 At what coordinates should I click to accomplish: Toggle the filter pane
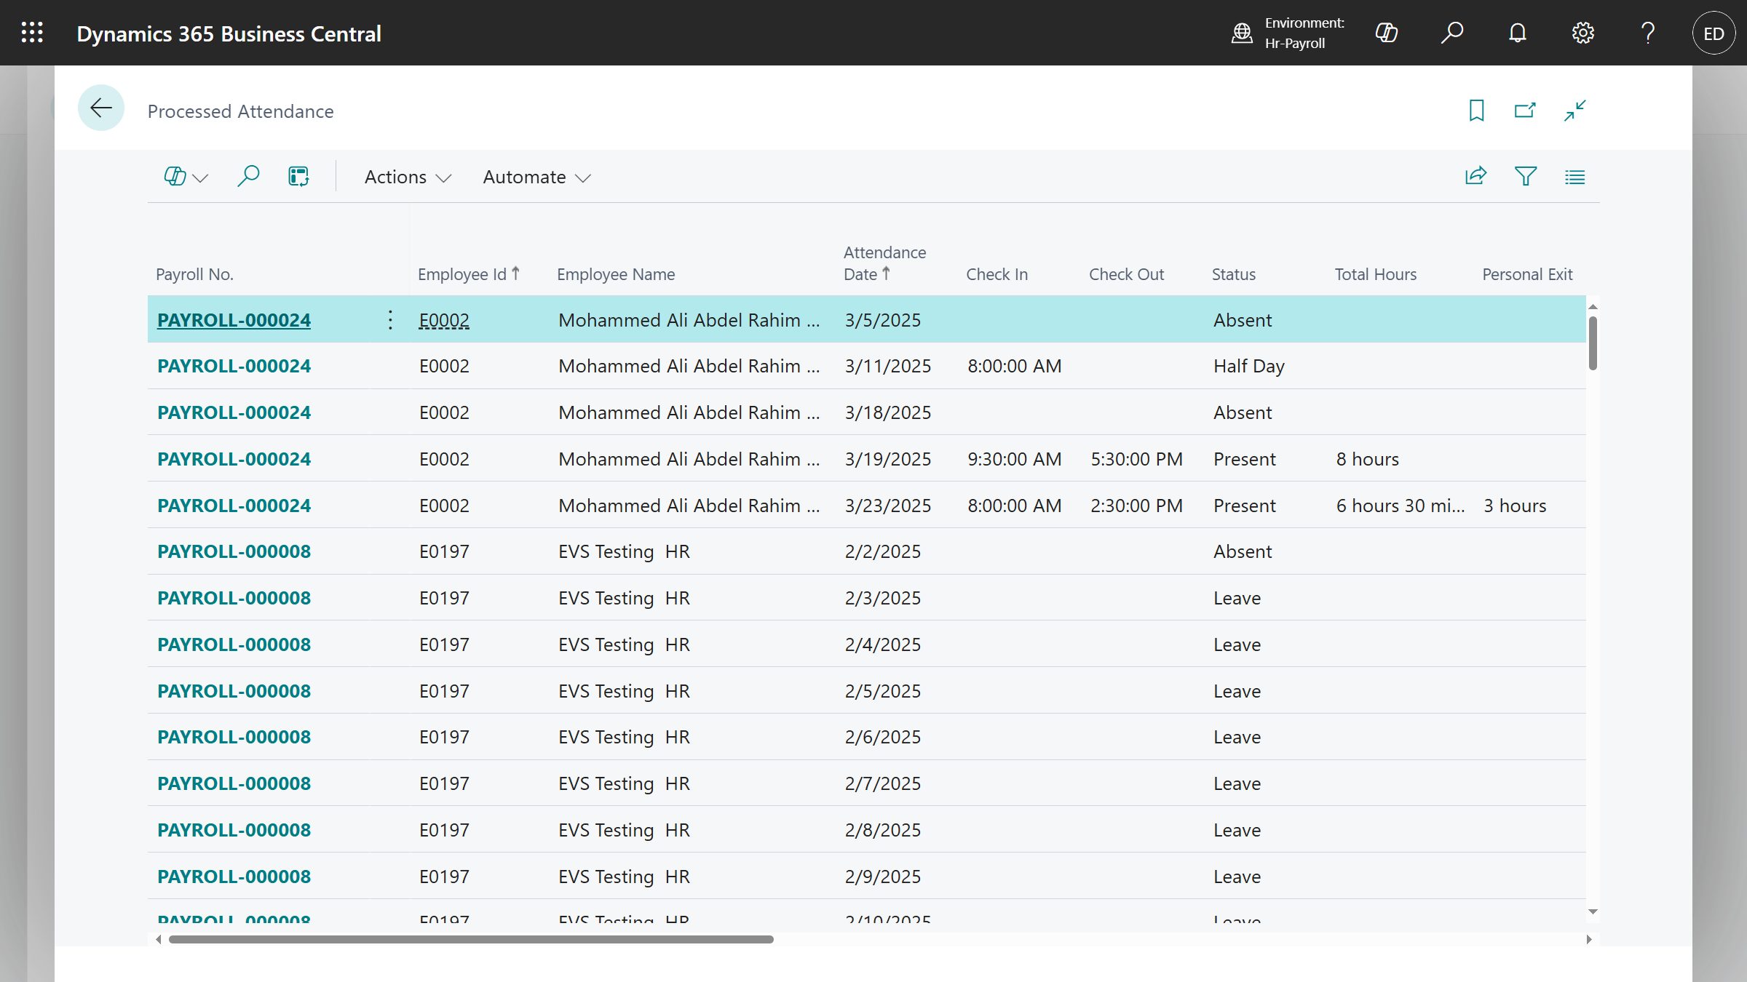(x=1525, y=176)
